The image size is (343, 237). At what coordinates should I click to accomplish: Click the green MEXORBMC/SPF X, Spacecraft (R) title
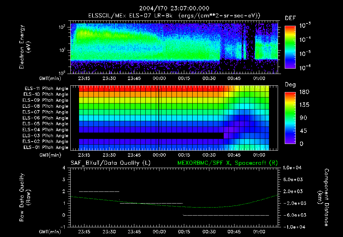[x=227, y=163]
